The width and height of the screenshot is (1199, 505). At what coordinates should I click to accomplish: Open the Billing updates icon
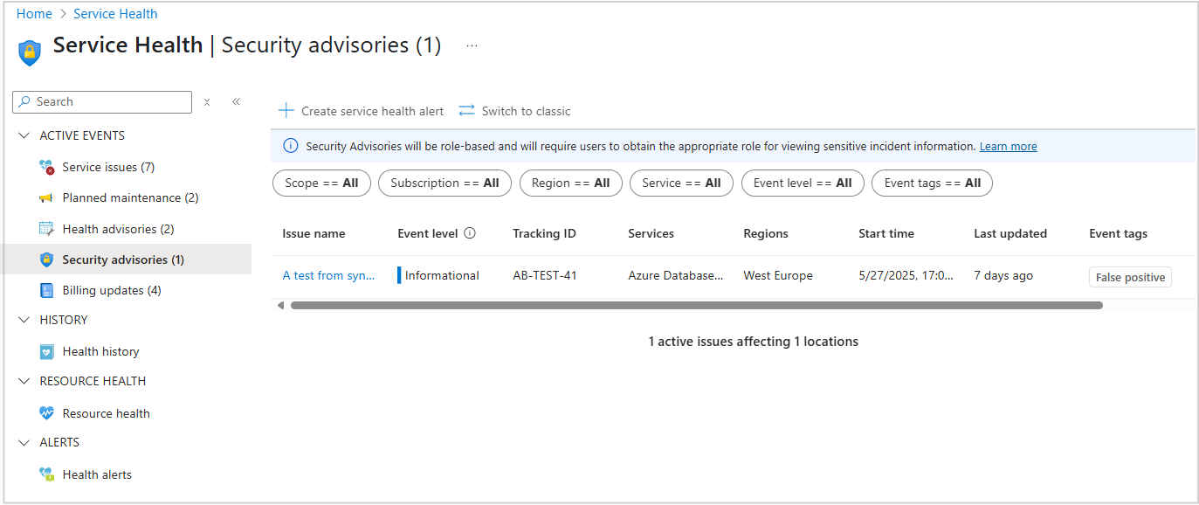tap(47, 290)
